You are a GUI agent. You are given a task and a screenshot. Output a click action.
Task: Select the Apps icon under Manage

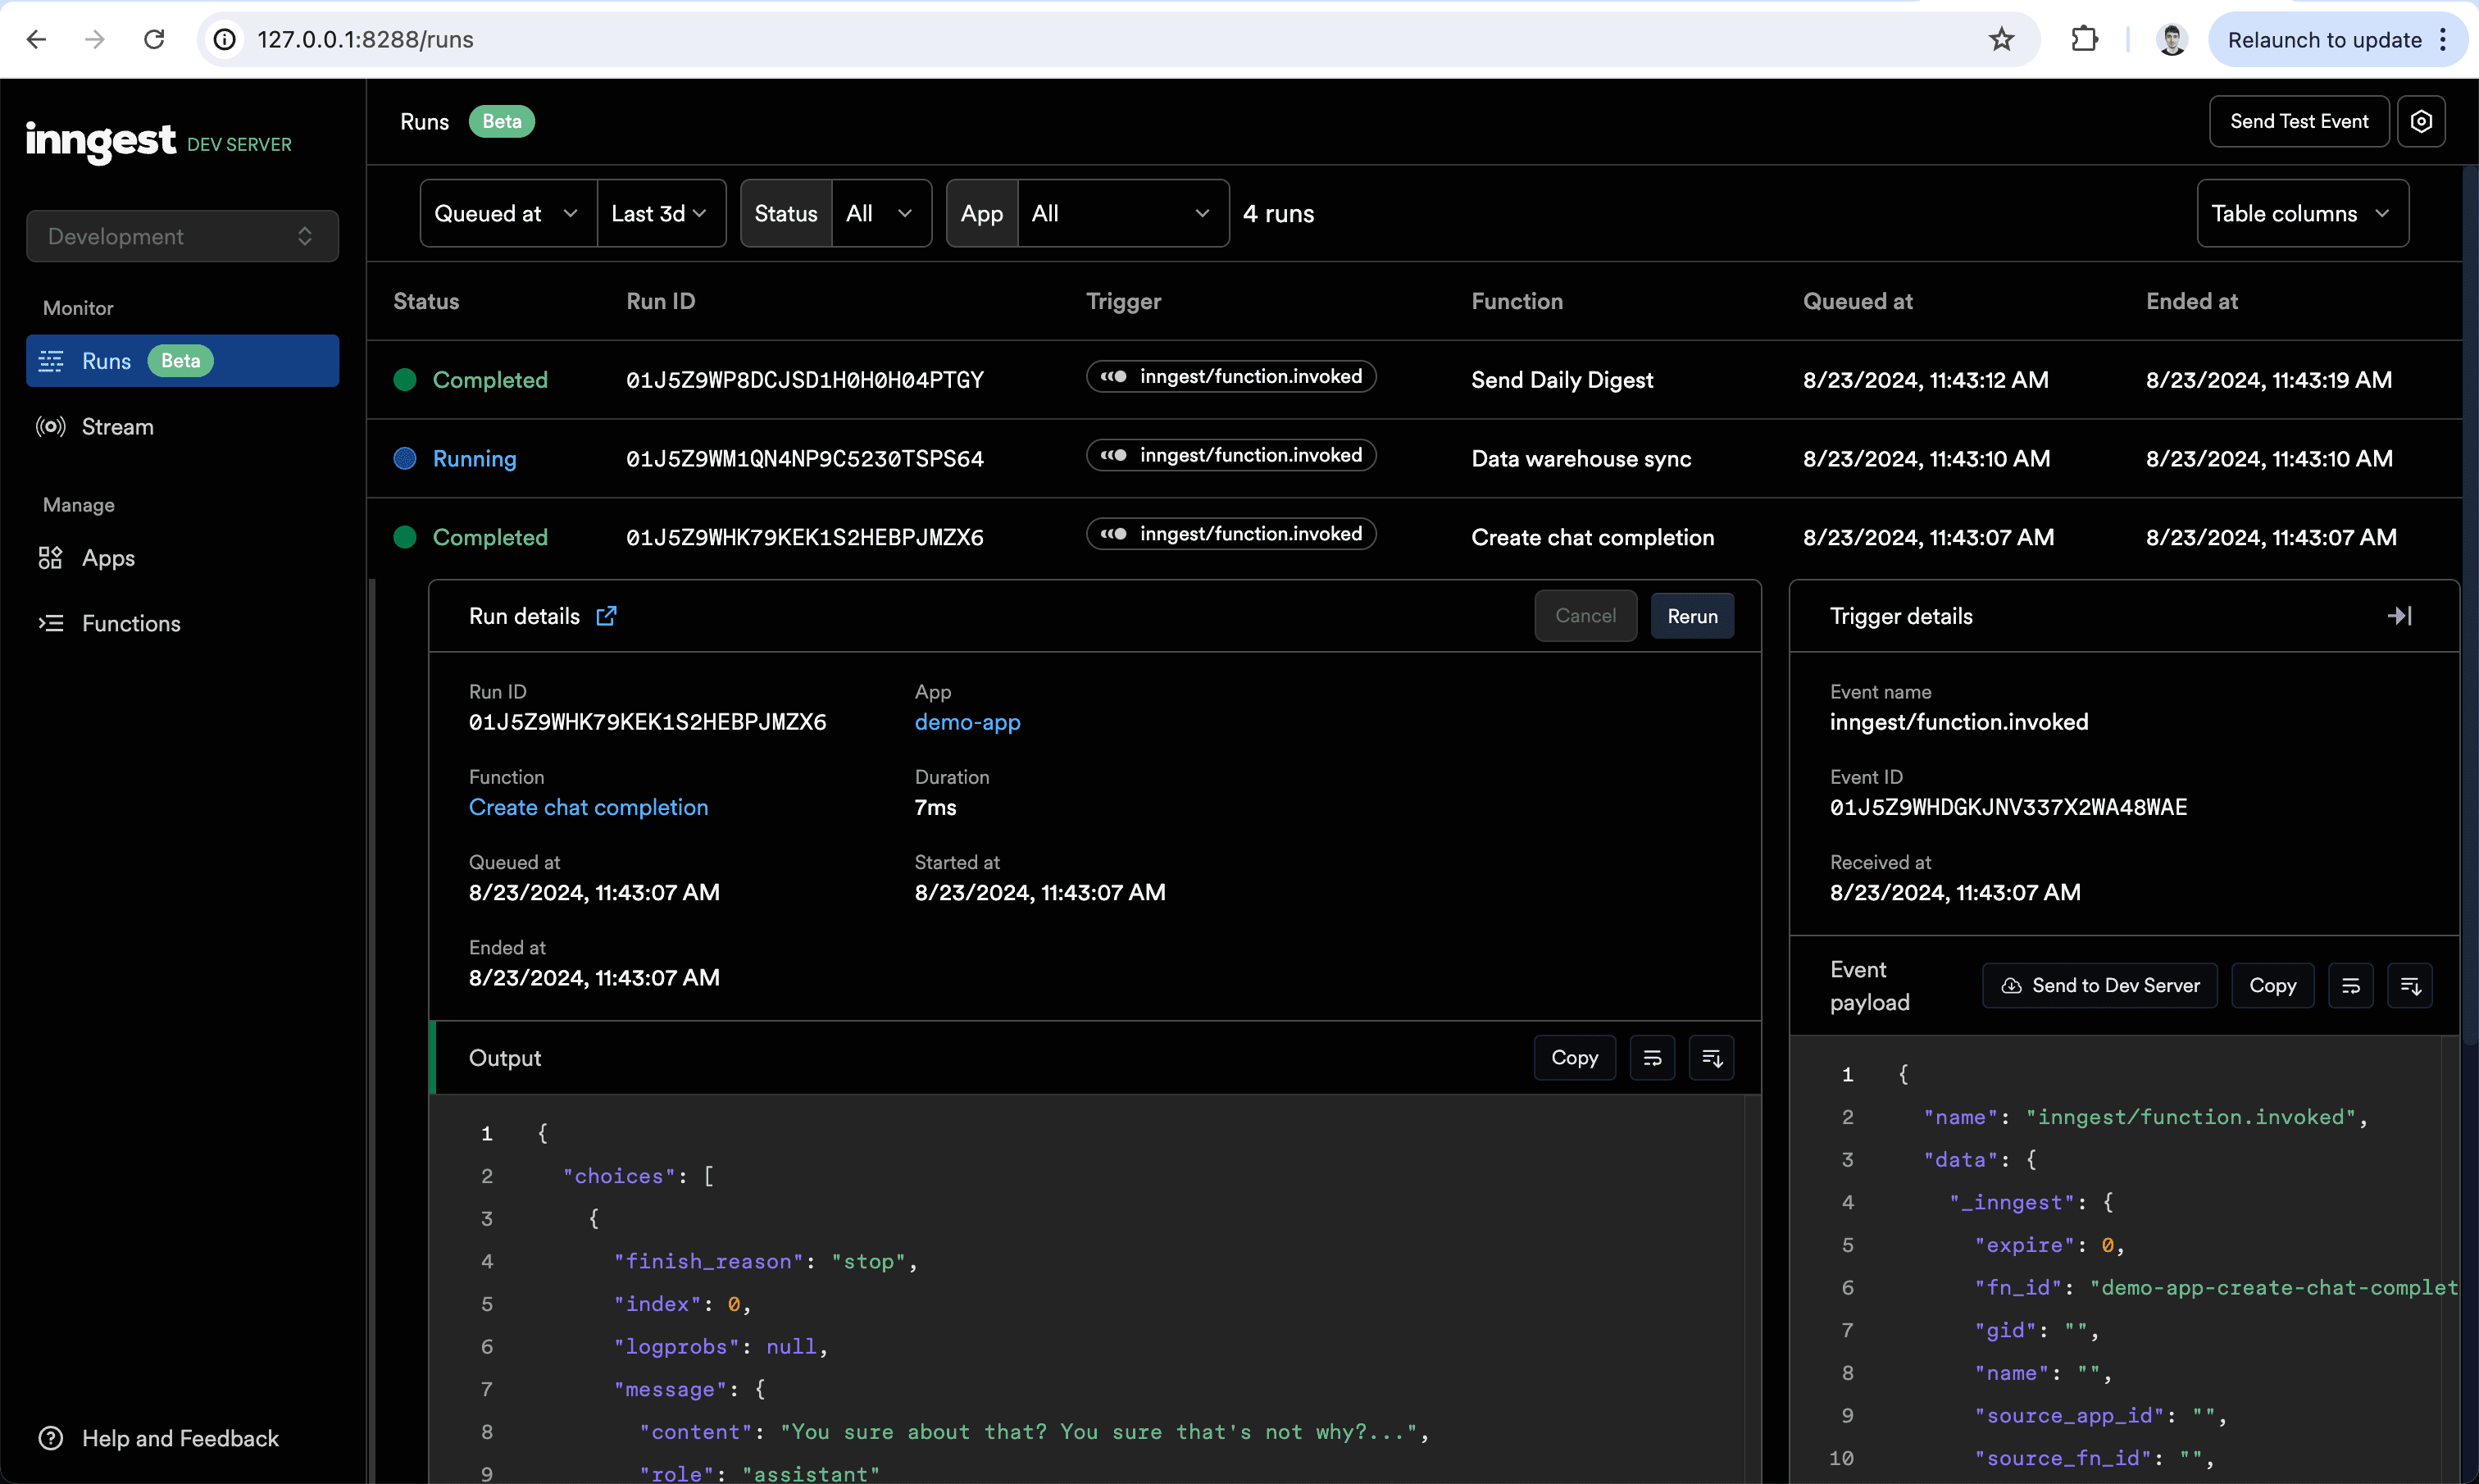[49, 558]
